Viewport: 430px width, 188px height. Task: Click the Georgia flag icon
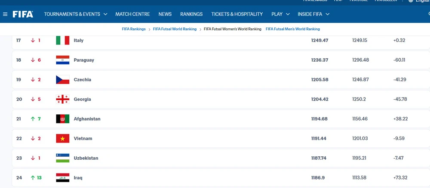(x=62, y=99)
